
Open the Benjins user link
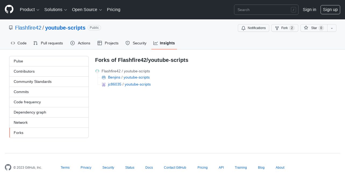114,77
